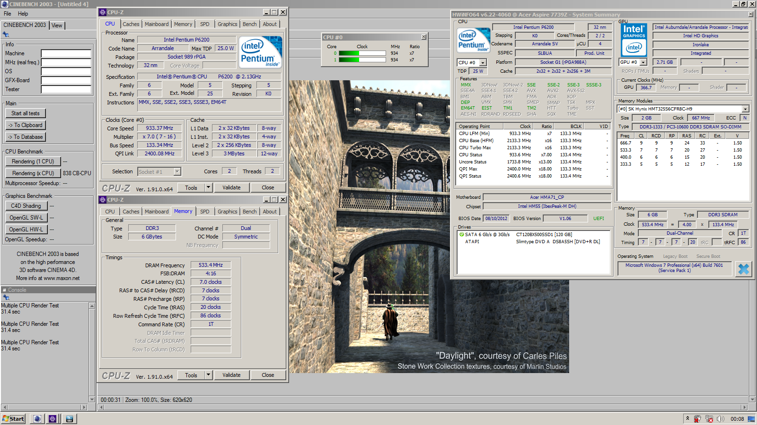Open the SK Hynix memory module dropdown
The image size is (757, 425).
tap(683, 109)
